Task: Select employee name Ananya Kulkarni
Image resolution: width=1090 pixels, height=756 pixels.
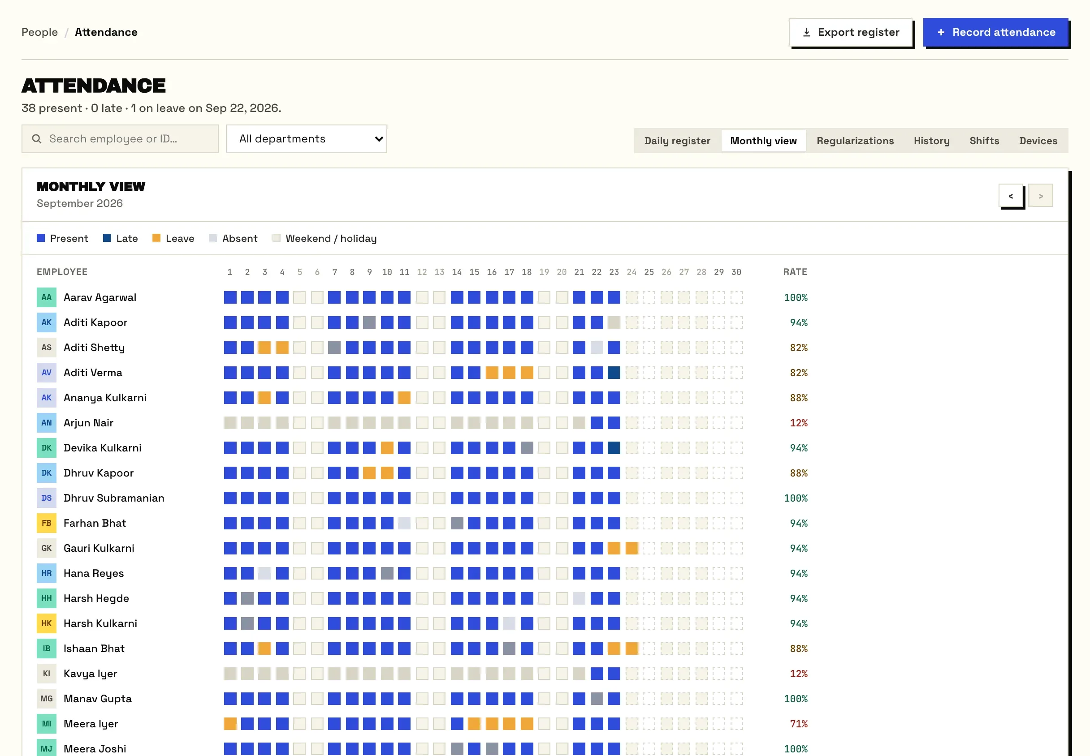Action: tap(105, 398)
